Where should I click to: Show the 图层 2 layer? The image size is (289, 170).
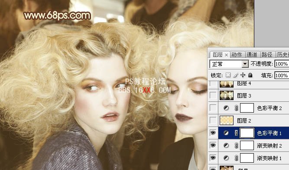point(213,120)
